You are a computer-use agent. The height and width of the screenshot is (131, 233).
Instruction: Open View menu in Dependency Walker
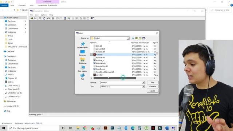point(37,15)
